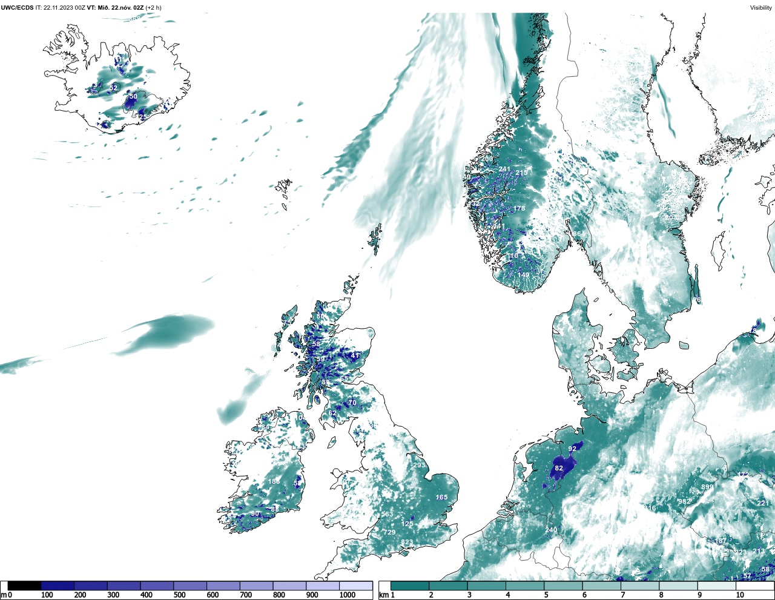Screen dimensions: 775x600
Task: Select the 200–300 m legend color box
Action: [x=91, y=585]
